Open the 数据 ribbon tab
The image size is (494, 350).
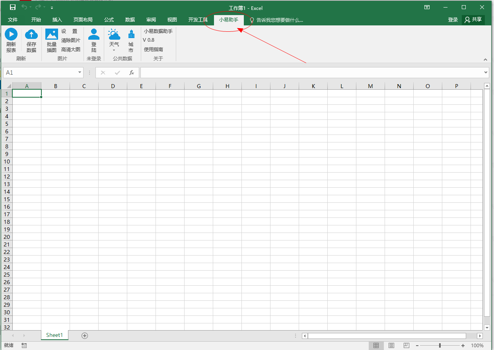[x=130, y=20]
